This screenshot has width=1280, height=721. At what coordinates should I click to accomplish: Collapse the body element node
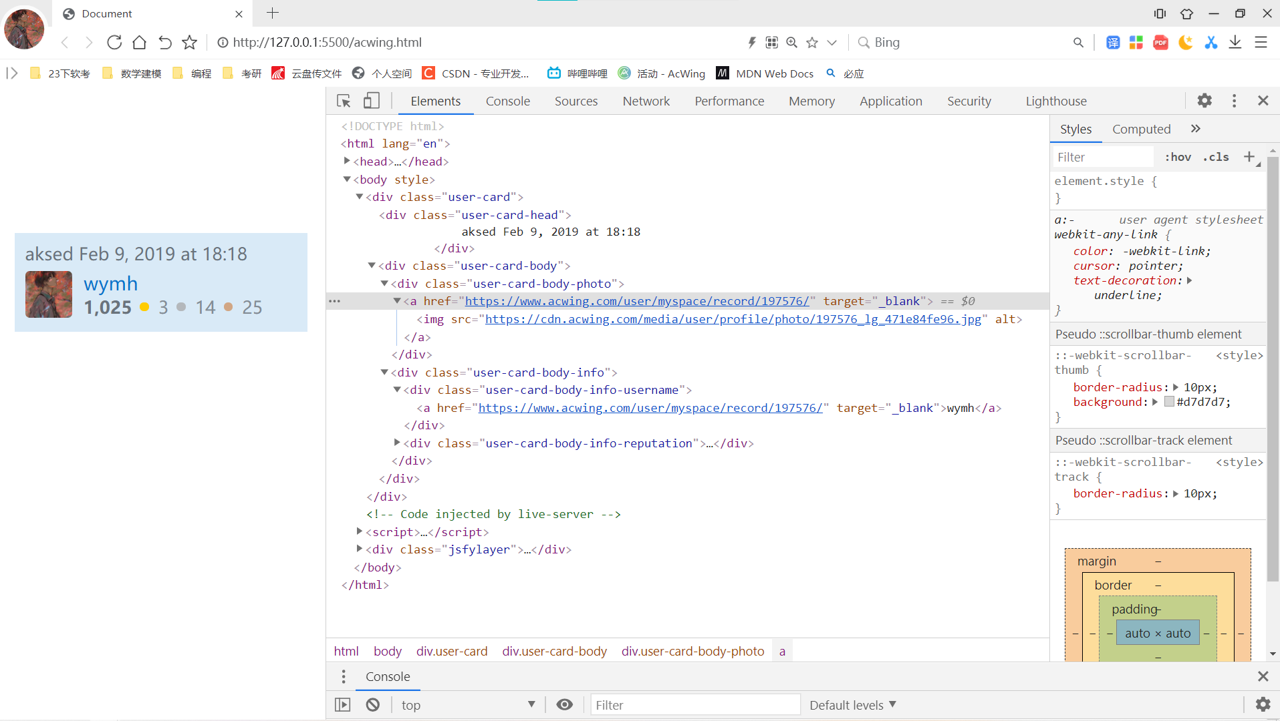[347, 179]
